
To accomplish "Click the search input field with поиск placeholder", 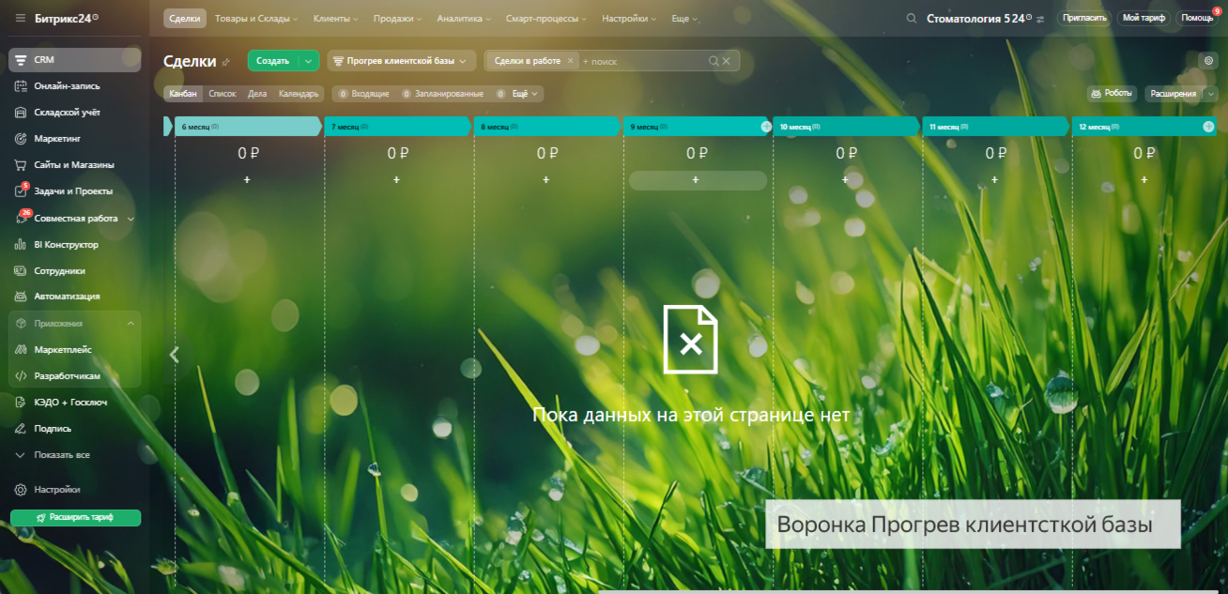I will [642, 61].
